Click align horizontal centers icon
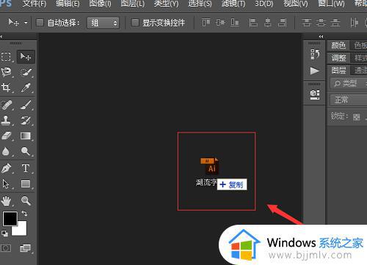Screen dimensions: 367x265 [268, 23]
